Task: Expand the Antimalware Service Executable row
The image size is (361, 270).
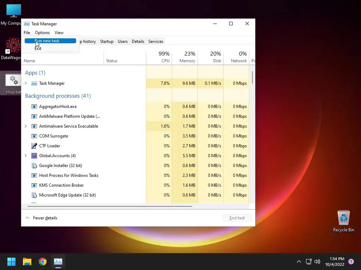Action: 26,126
